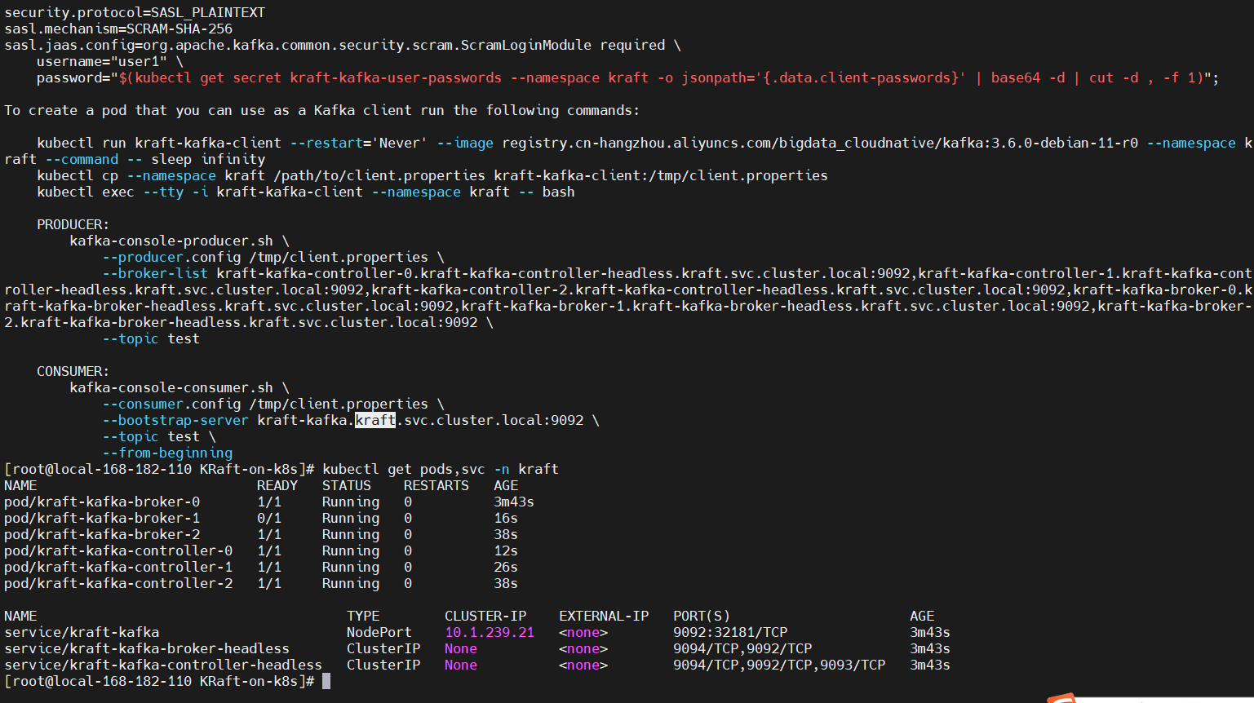This screenshot has width=1254, height=703.
Task: Click the READY column header
Action: point(277,486)
